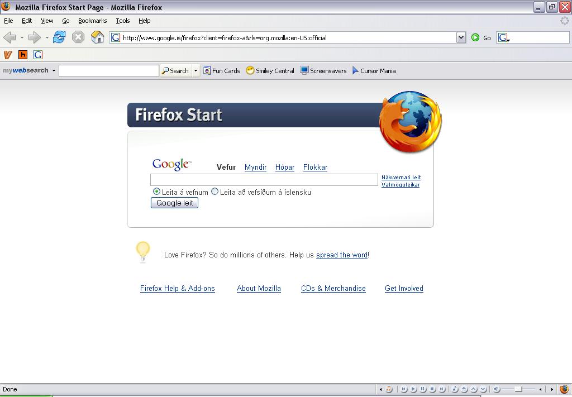Skip to previous track in status bar player
The image size is (572, 397).
pos(404,389)
